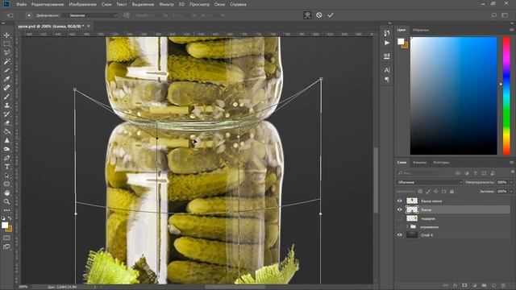The width and height of the screenshot is (516, 290).
Task: Open the Paragraph panel icon
Action: pos(387,79)
